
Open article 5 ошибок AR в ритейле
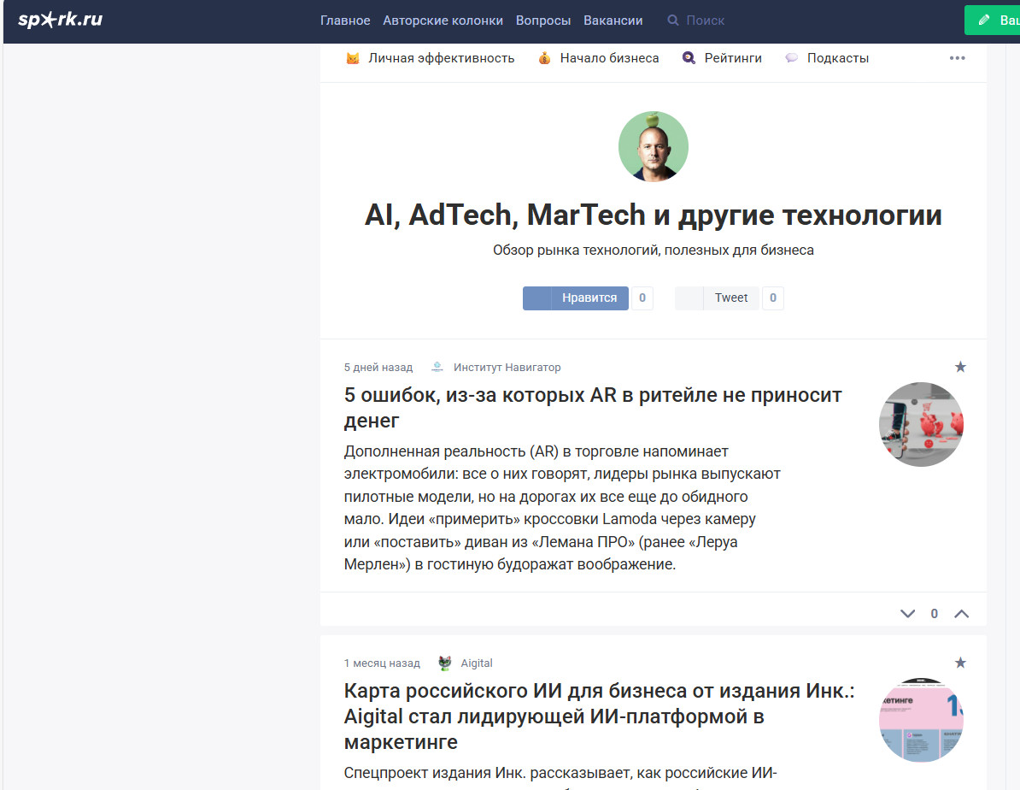pos(593,408)
